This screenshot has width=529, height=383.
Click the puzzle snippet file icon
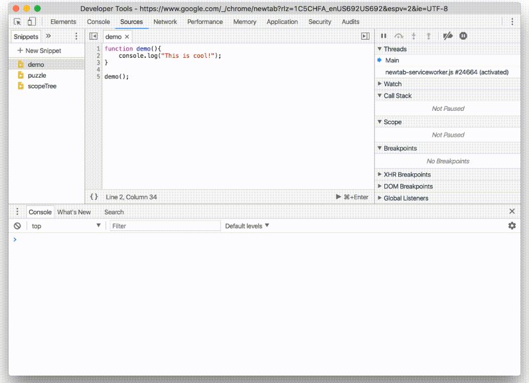click(21, 75)
